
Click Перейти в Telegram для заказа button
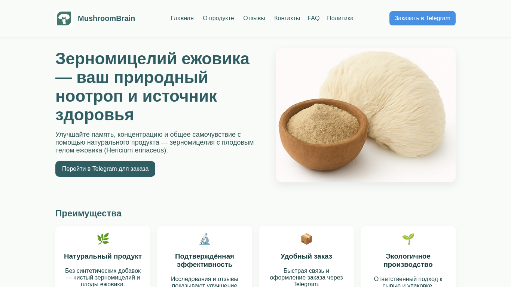(x=105, y=169)
